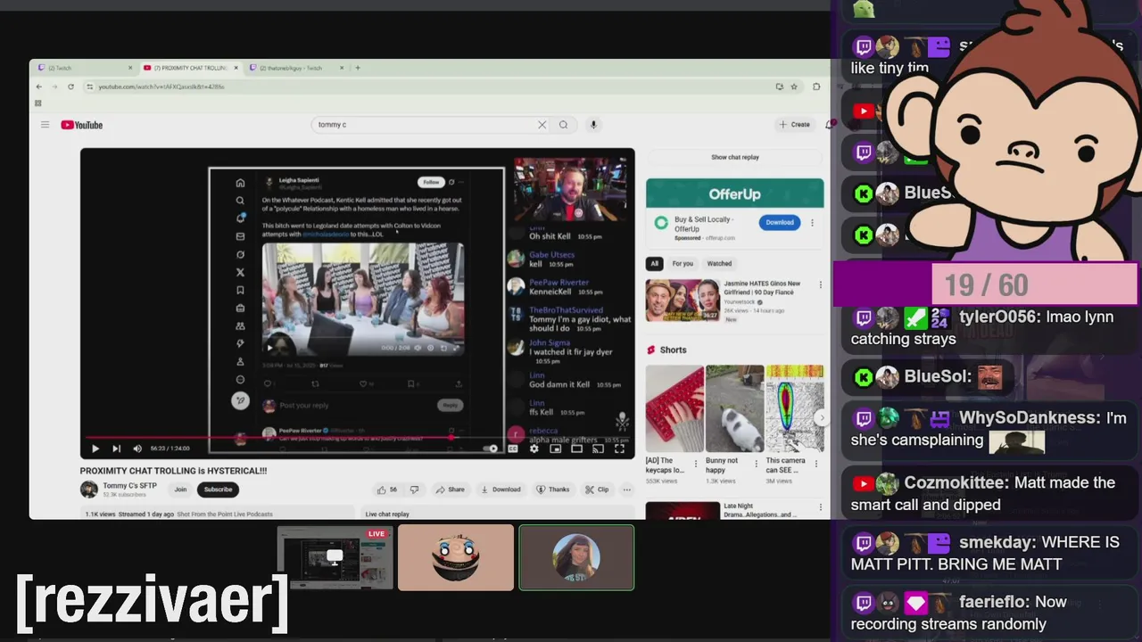Dislike the video with thumbs down
1142x642 pixels.
[414, 490]
